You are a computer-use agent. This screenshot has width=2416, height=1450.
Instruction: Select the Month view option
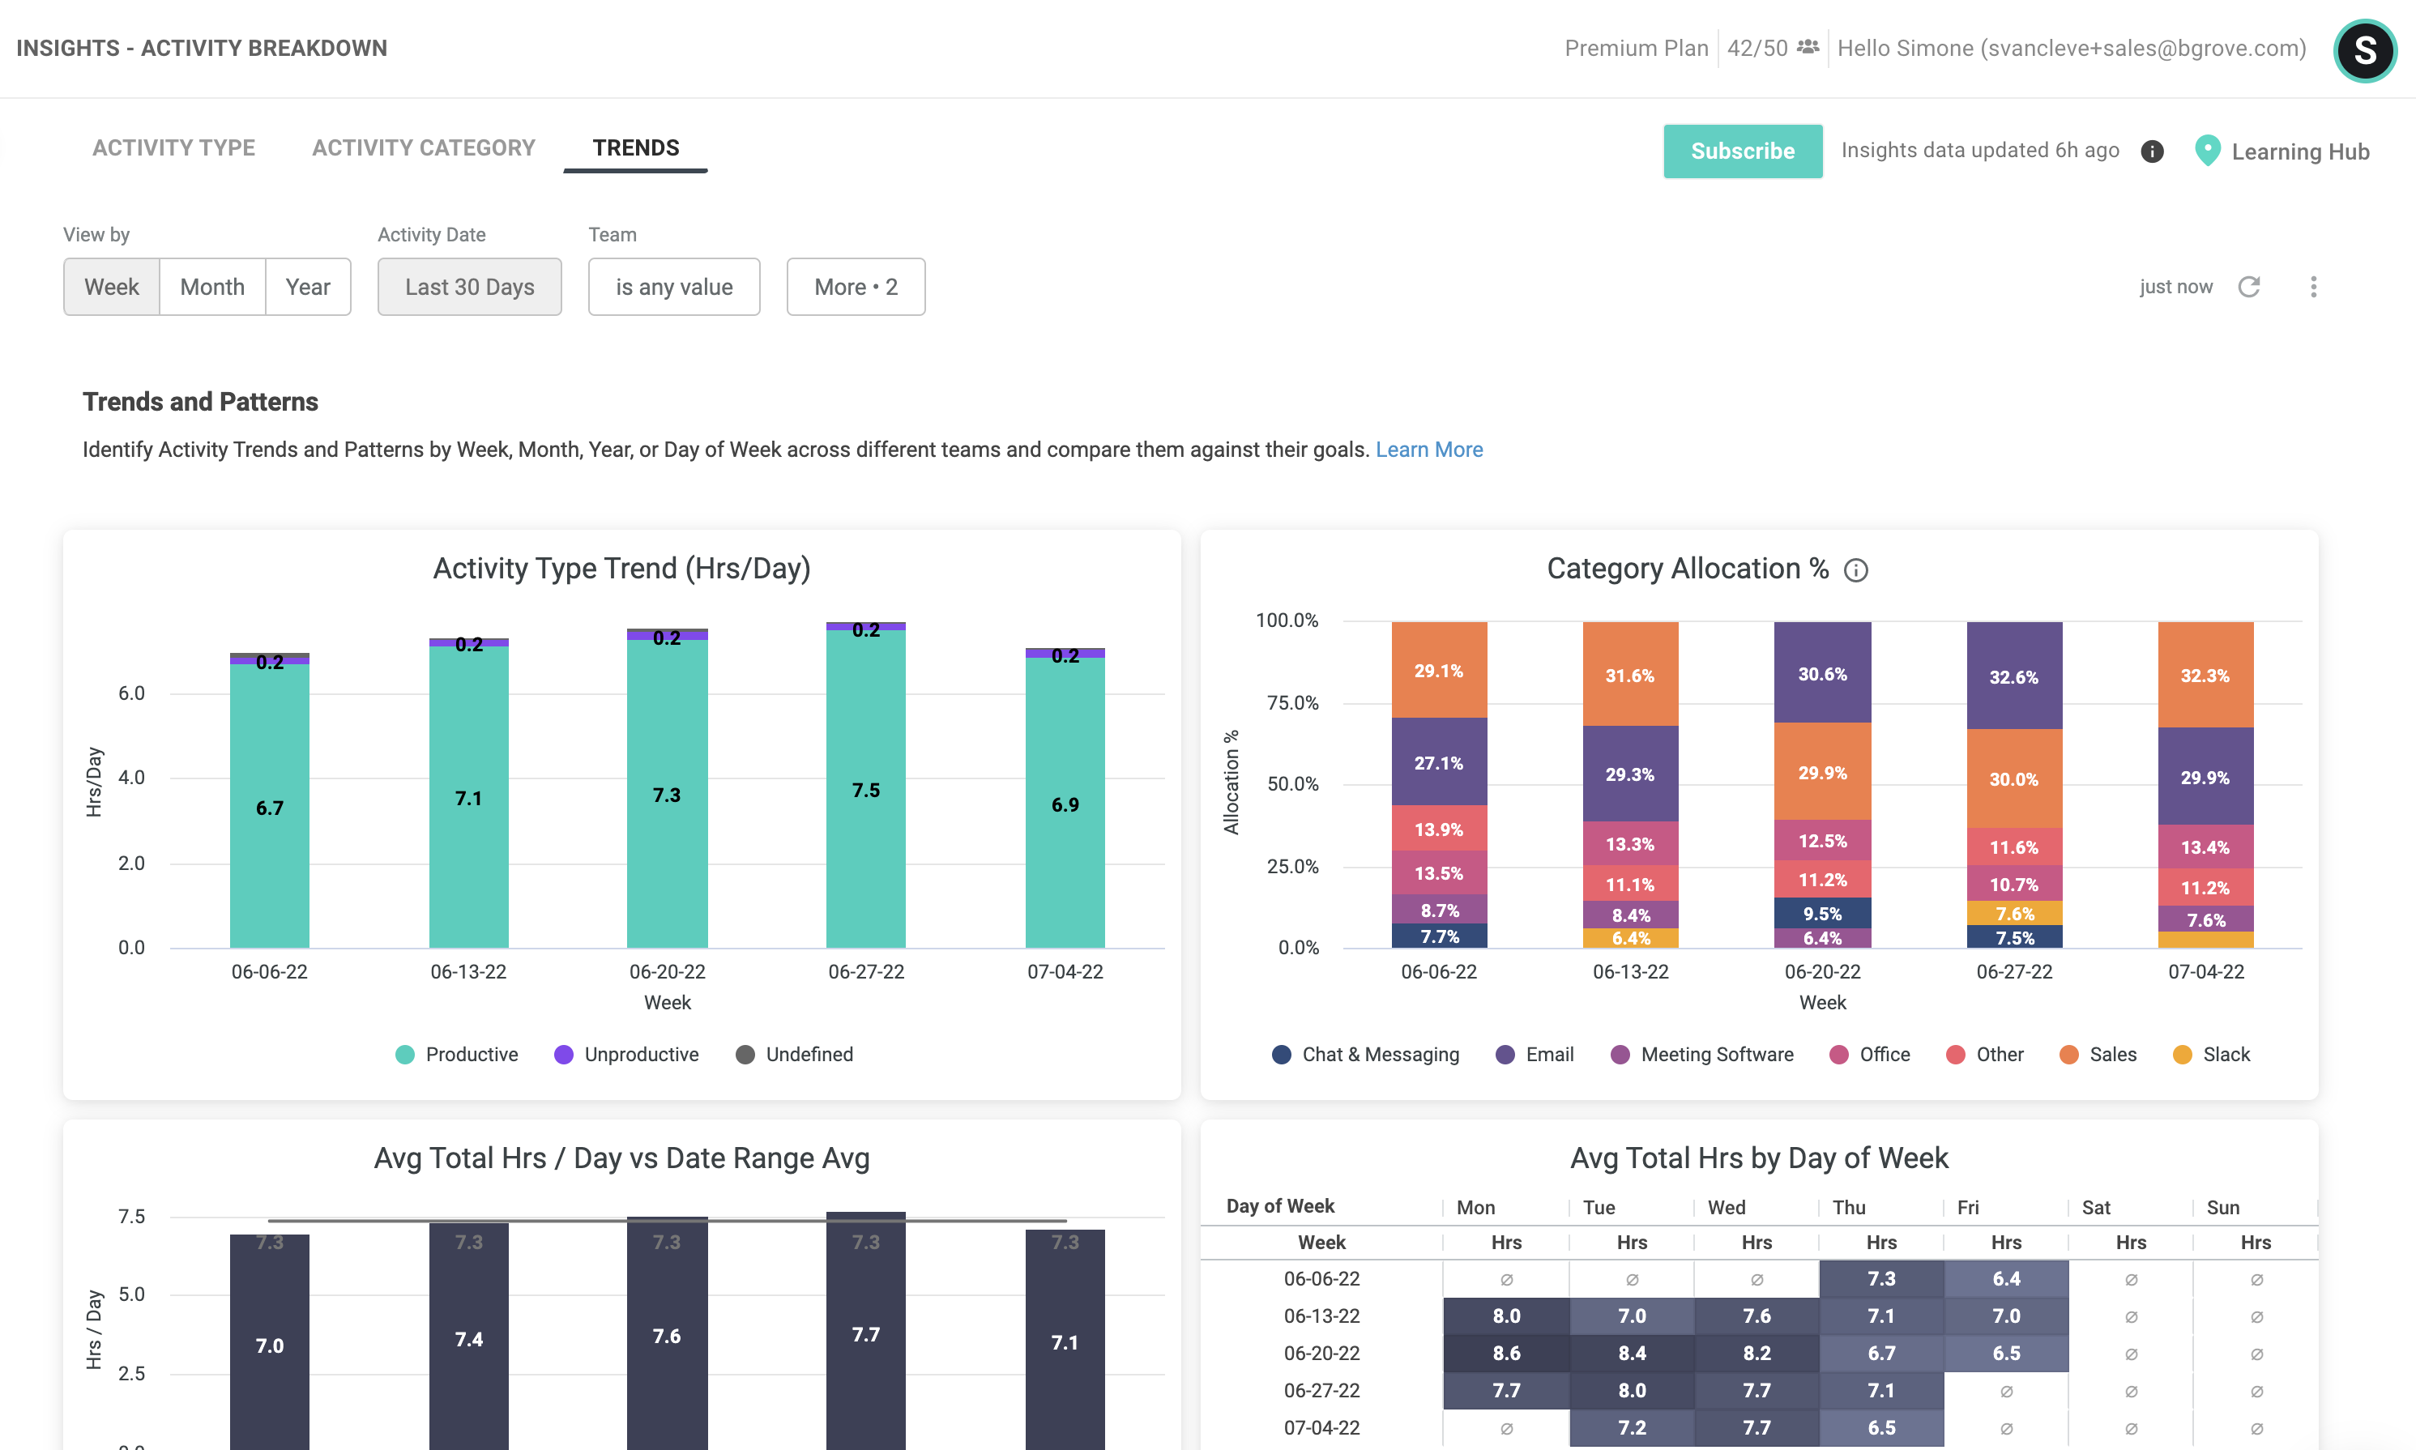click(x=212, y=288)
